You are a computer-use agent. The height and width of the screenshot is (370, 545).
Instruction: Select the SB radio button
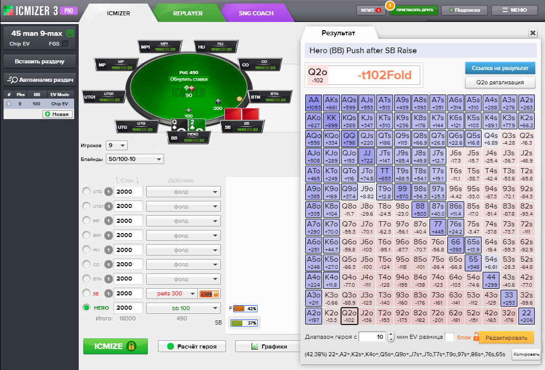click(86, 293)
